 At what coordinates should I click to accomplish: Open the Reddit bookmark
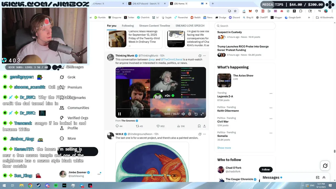tap(196, 18)
